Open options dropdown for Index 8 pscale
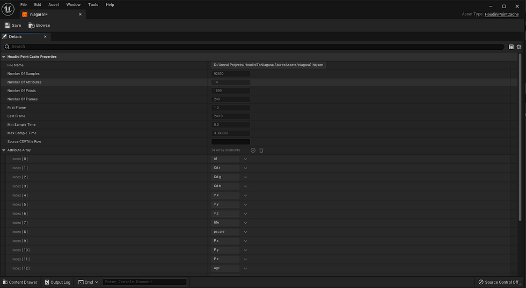 click(246, 232)
